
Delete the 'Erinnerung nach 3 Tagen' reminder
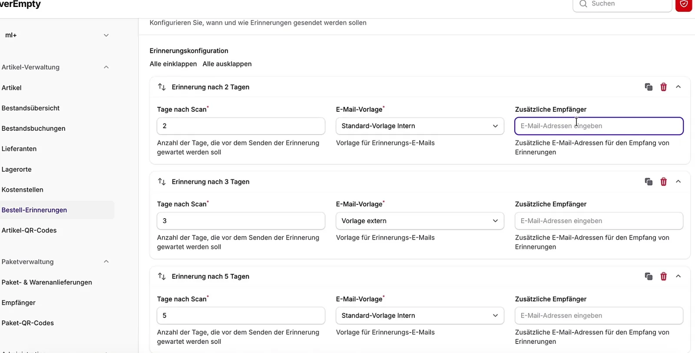tap(663, 182)
